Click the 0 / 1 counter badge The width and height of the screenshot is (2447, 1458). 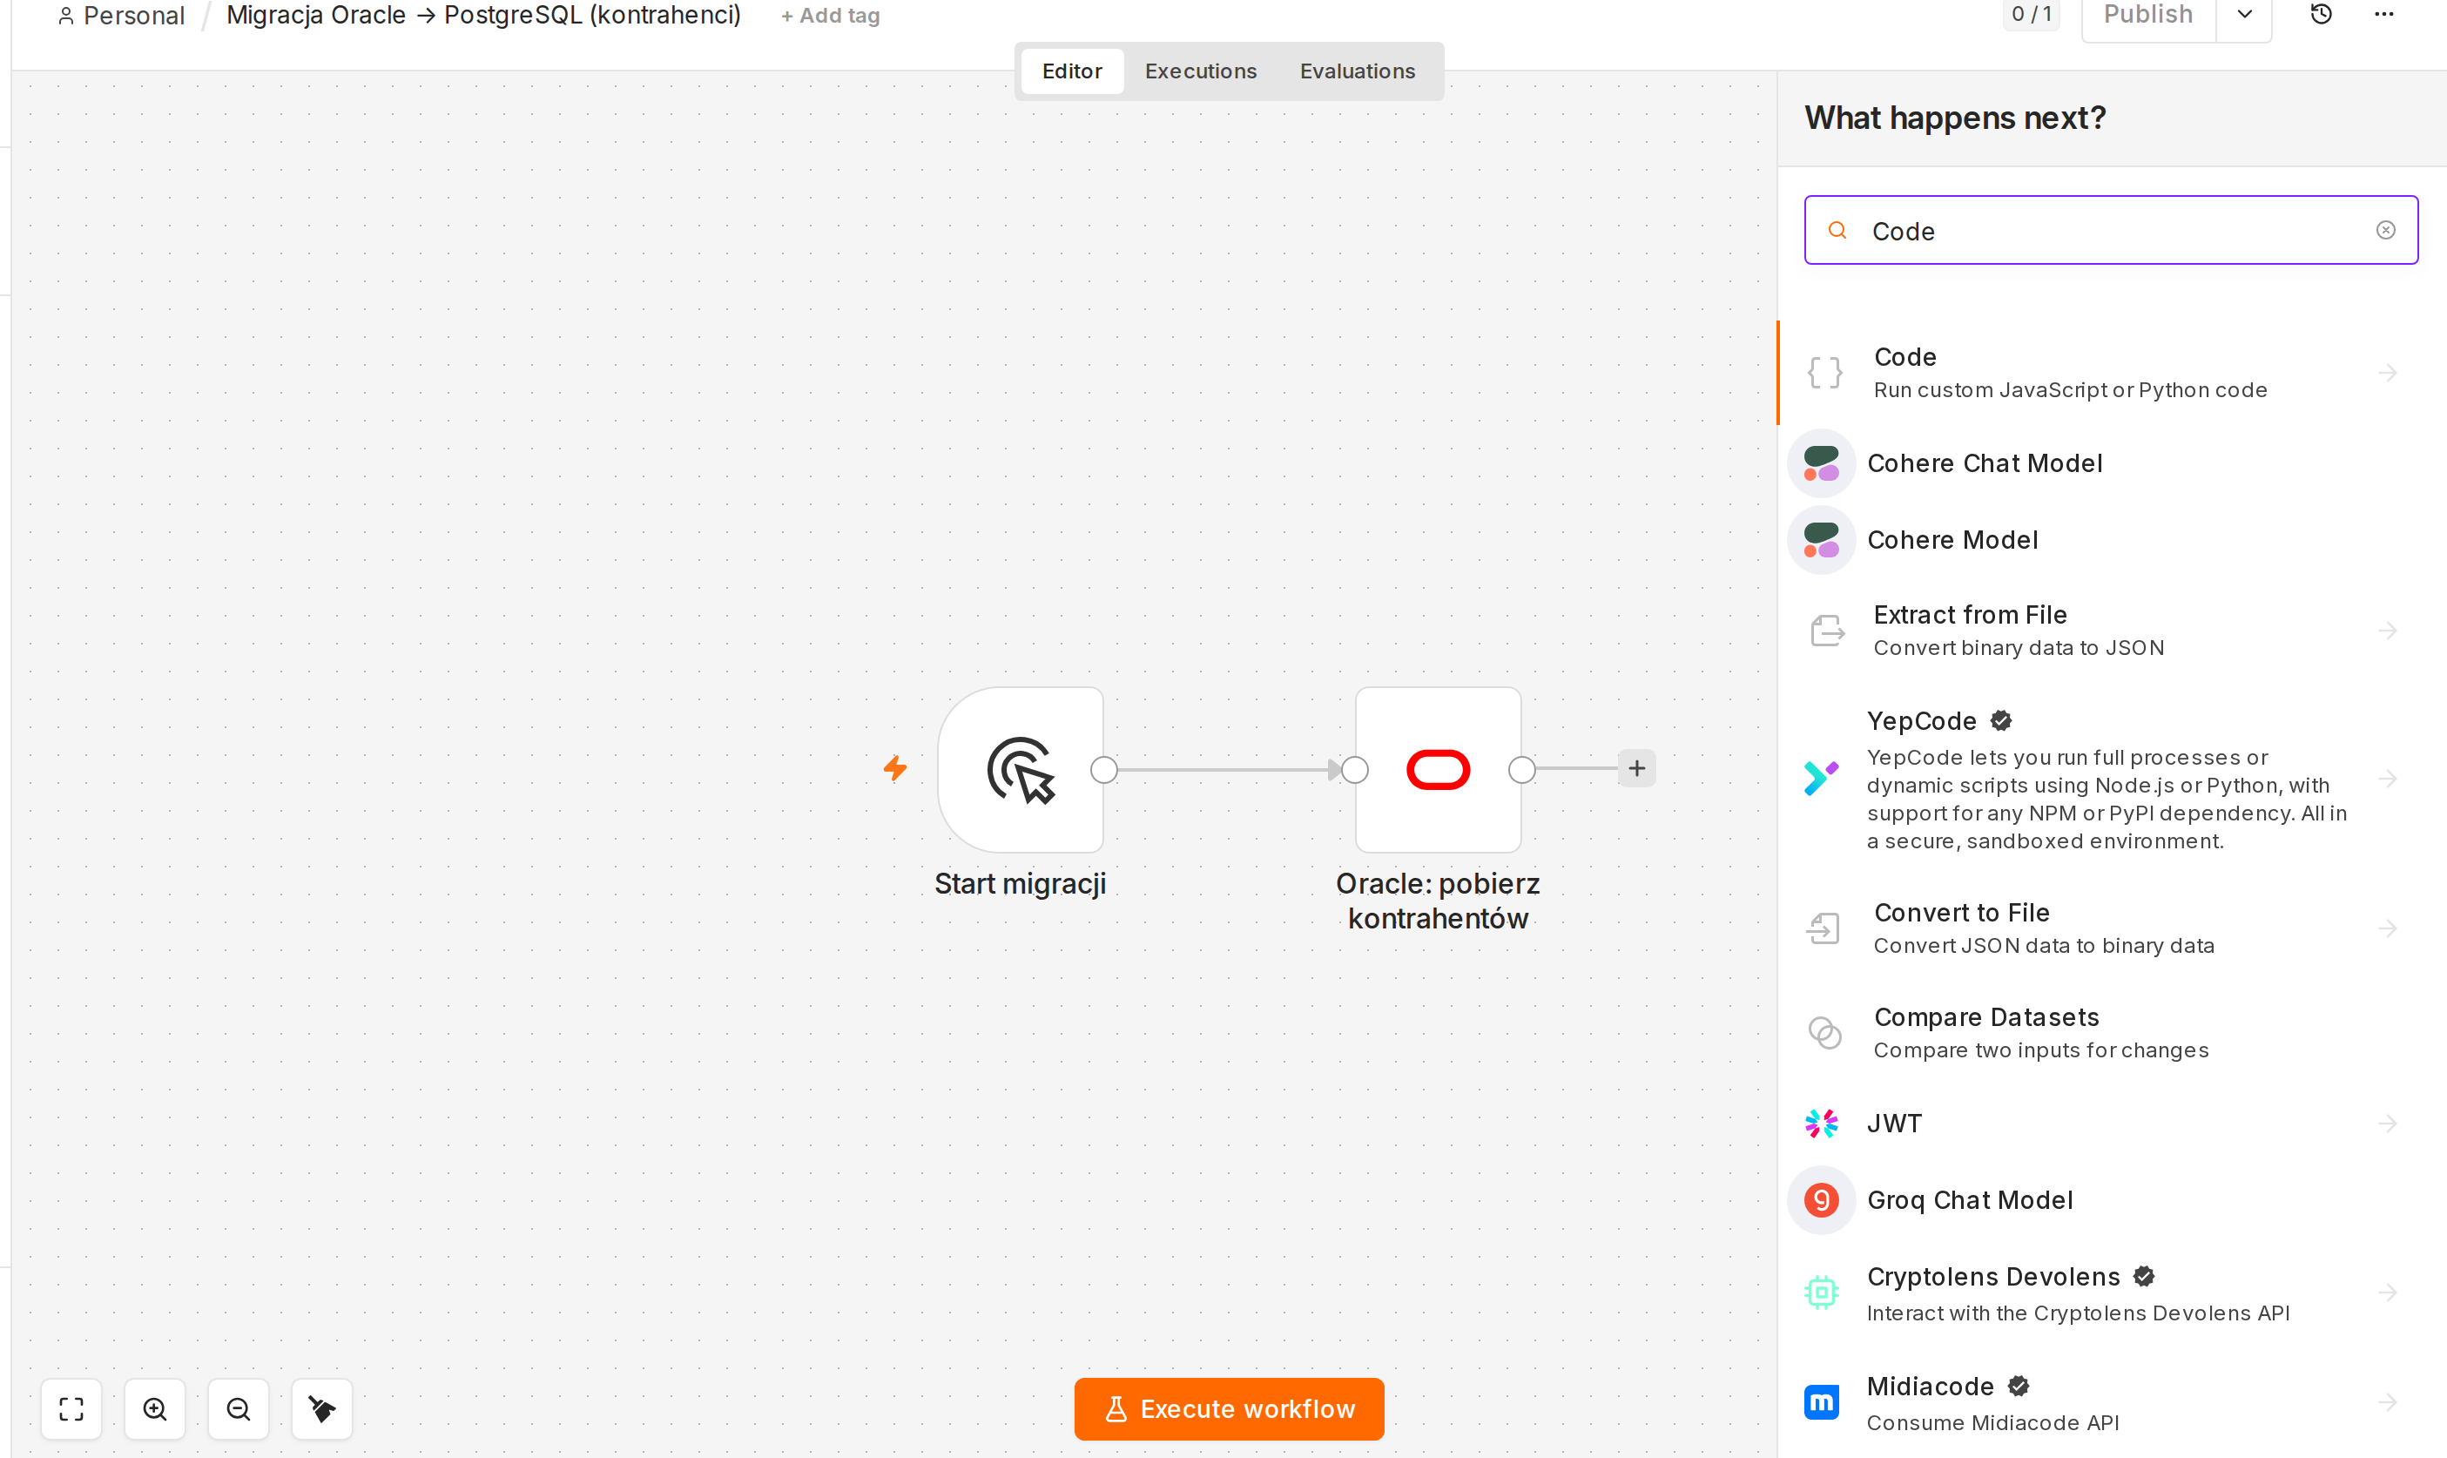2032,14
